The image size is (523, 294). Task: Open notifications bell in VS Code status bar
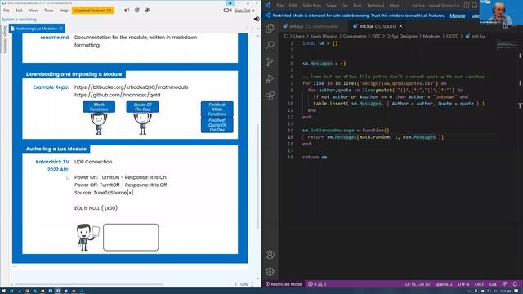515,284
